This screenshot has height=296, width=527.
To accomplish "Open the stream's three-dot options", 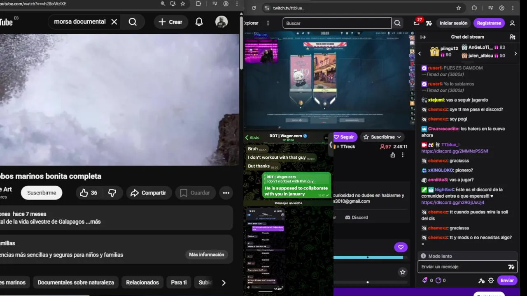I will click(403, 155).
